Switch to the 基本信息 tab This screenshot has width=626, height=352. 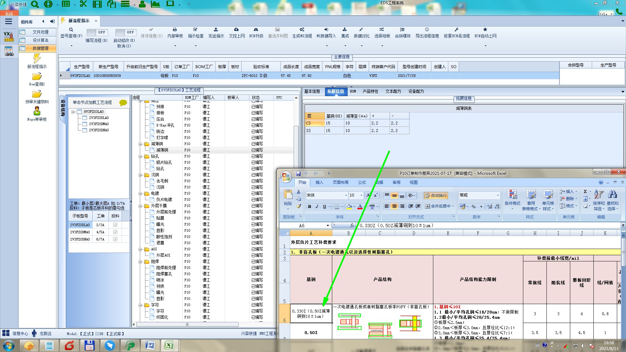(x=312, y=92)
